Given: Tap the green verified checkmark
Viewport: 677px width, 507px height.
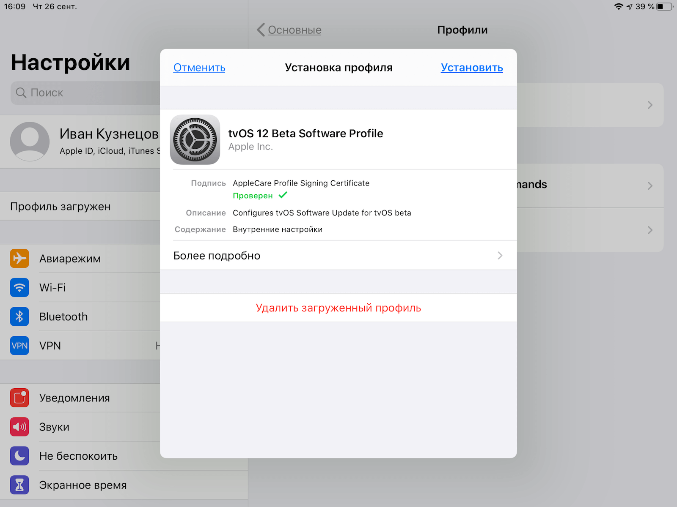Looking at the screenshot, I should click(283, 195).
